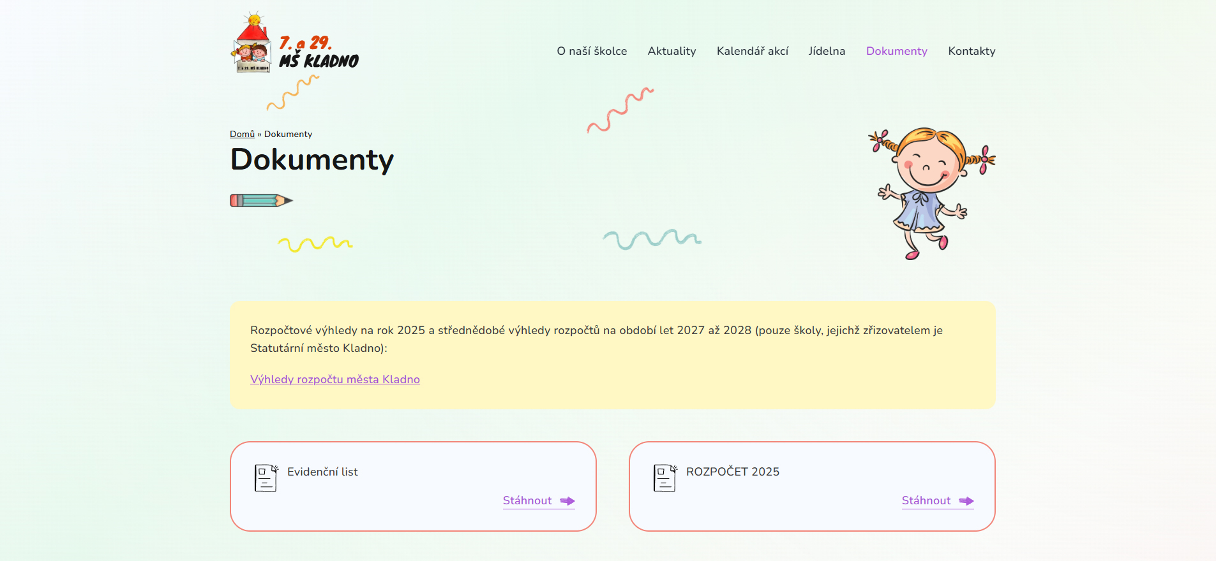Download ROZPOČET 2025 via Stáhnout
This screenshot has width=1216, height=561.
coord(926,500)
